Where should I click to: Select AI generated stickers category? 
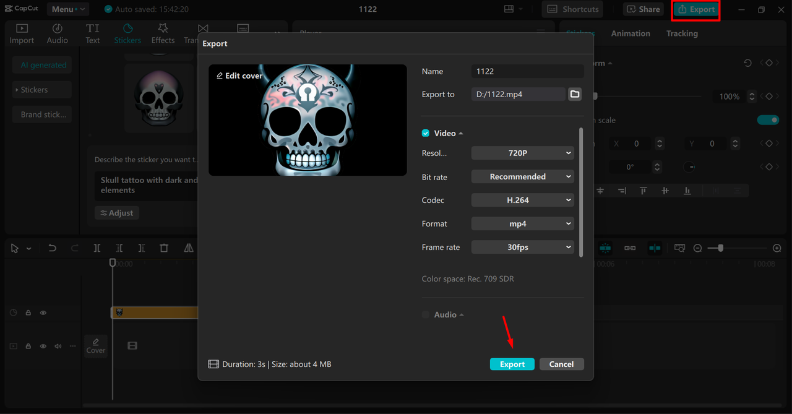[42, 65]
